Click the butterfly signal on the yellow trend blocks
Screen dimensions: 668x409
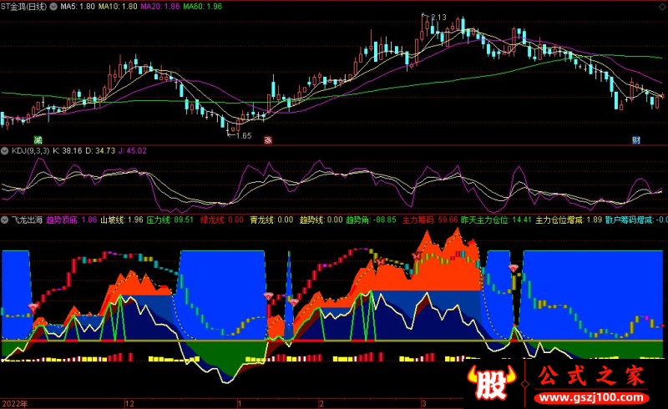click(381, 261)
